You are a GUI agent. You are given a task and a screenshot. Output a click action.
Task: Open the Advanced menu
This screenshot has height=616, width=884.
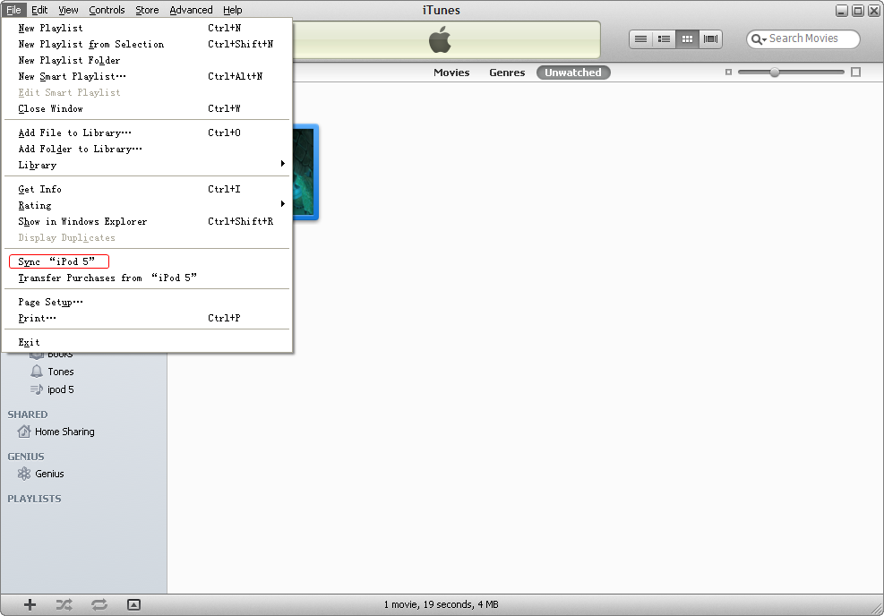point(191,10)
